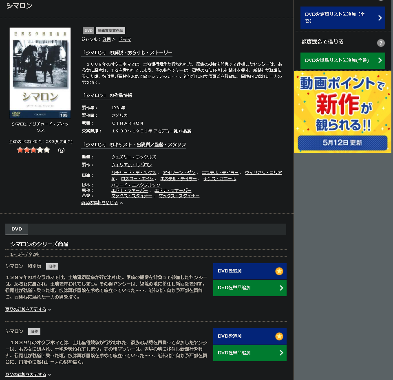Click DVDを単品追加 for the last シマロン item

pyautogui.click(x=249, y=353)
